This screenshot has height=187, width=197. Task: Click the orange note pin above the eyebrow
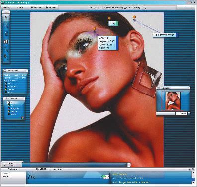95,29
